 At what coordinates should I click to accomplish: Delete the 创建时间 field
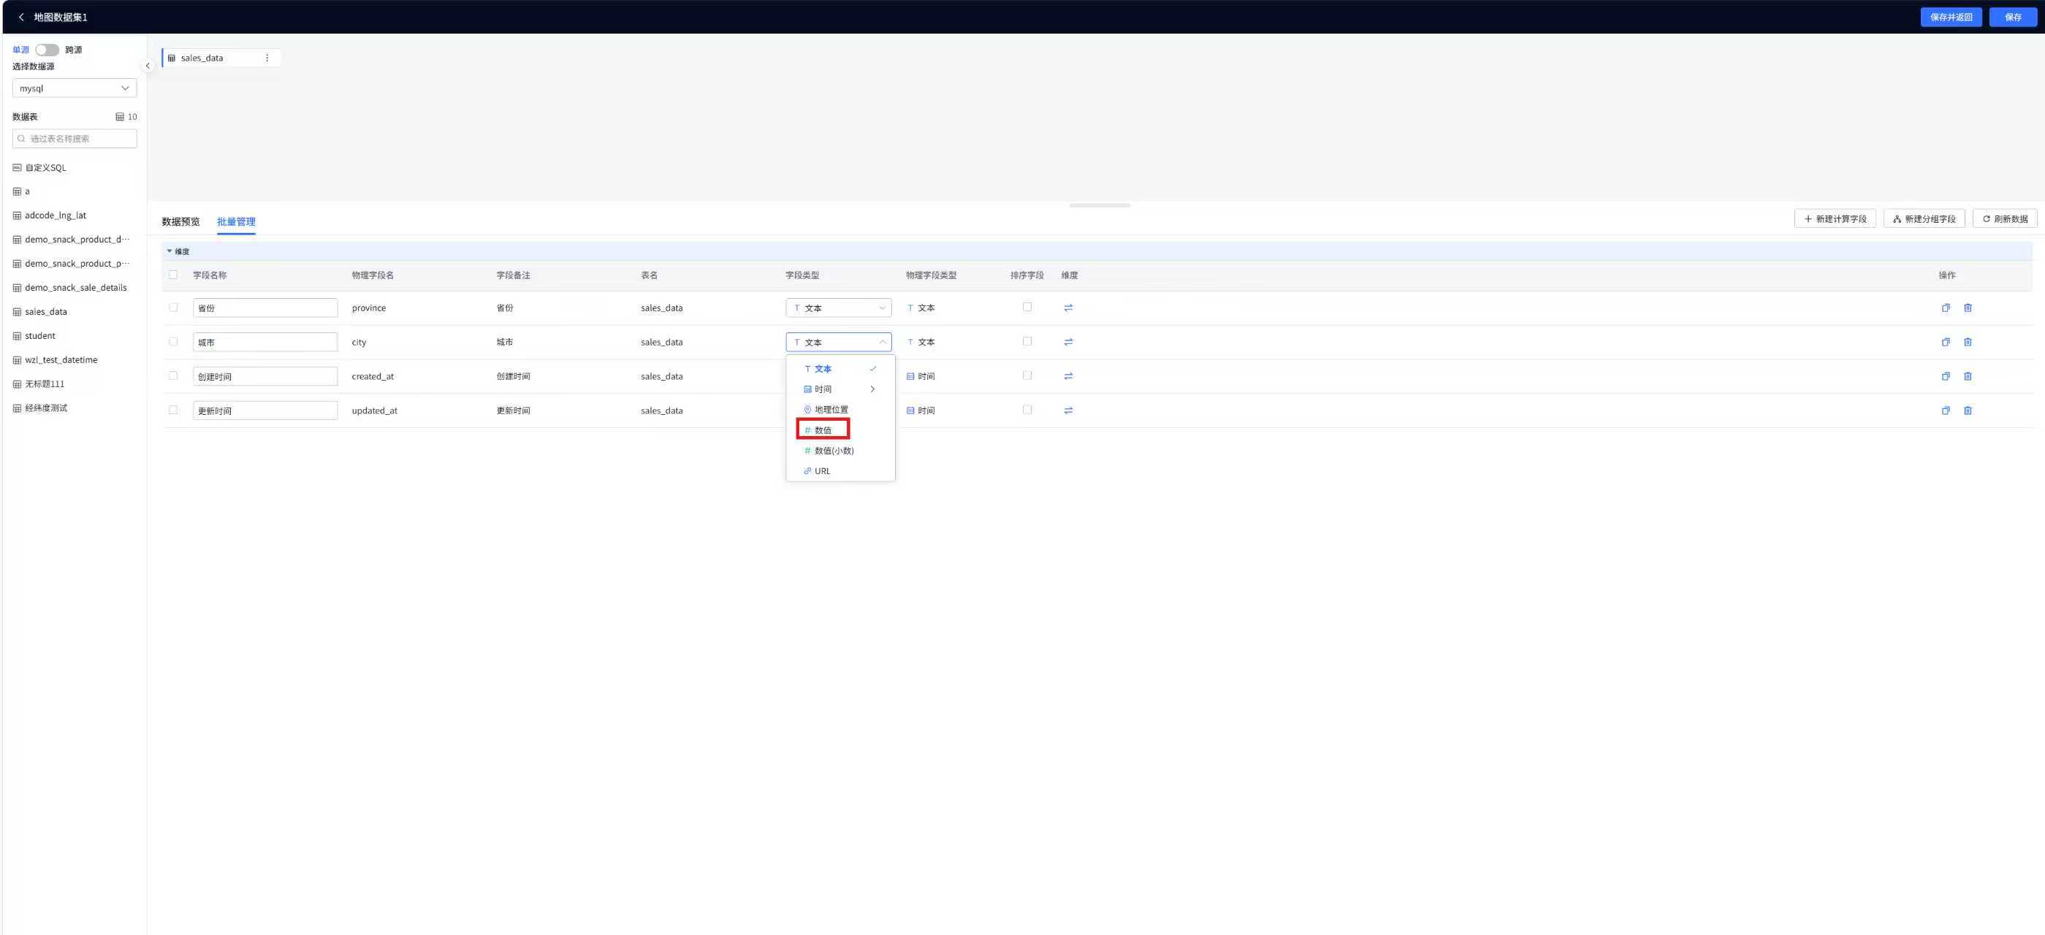click(x=1968, y=376)
